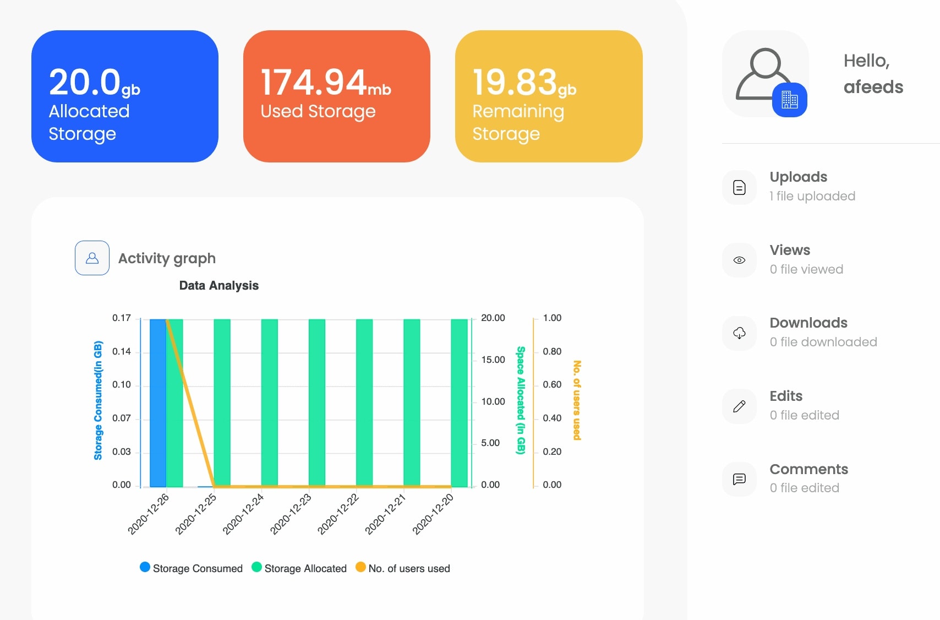Click the Views eye icon
This screenshot has width=940, height=620.
pyautogui.click(x=739, y=260)
